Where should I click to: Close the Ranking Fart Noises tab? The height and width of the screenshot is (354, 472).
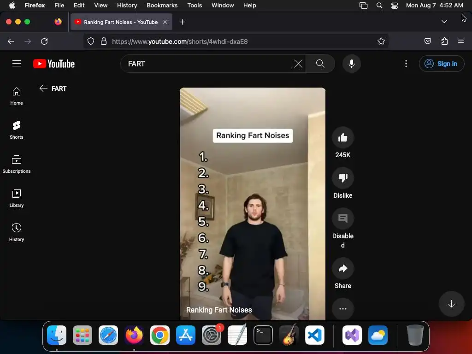(x=165, y=22)
